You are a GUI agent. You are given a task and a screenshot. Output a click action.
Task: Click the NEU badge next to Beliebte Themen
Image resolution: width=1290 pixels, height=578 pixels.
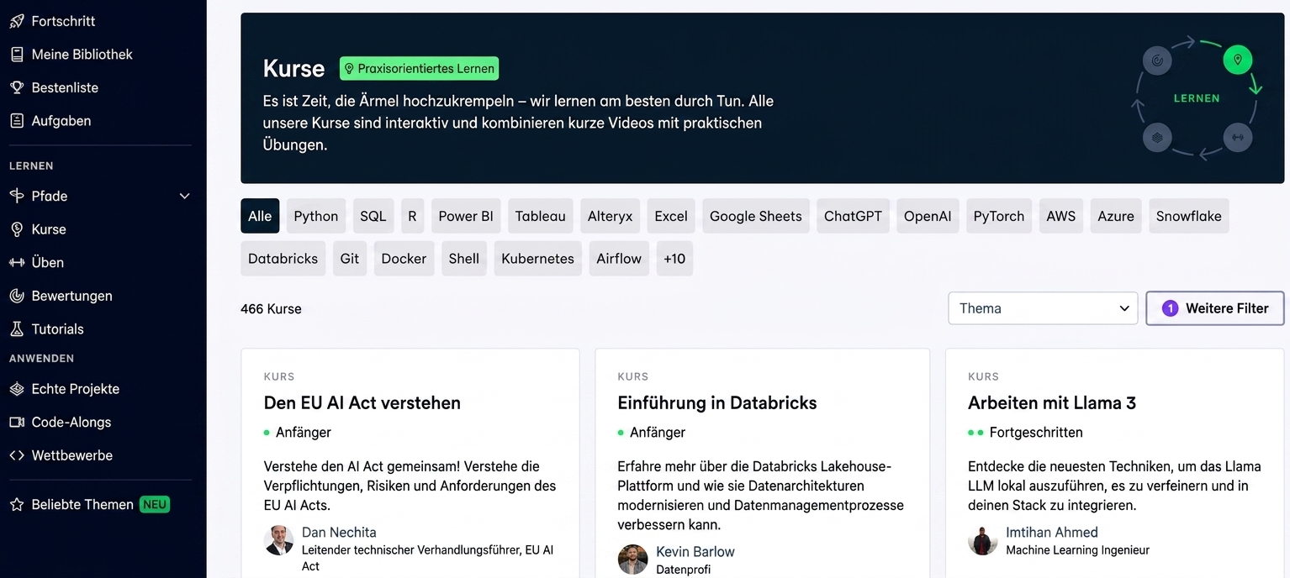[155, 504]
